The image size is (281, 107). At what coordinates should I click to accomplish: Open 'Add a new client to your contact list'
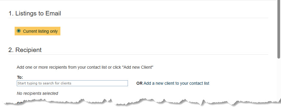click(x=176, y=83)
